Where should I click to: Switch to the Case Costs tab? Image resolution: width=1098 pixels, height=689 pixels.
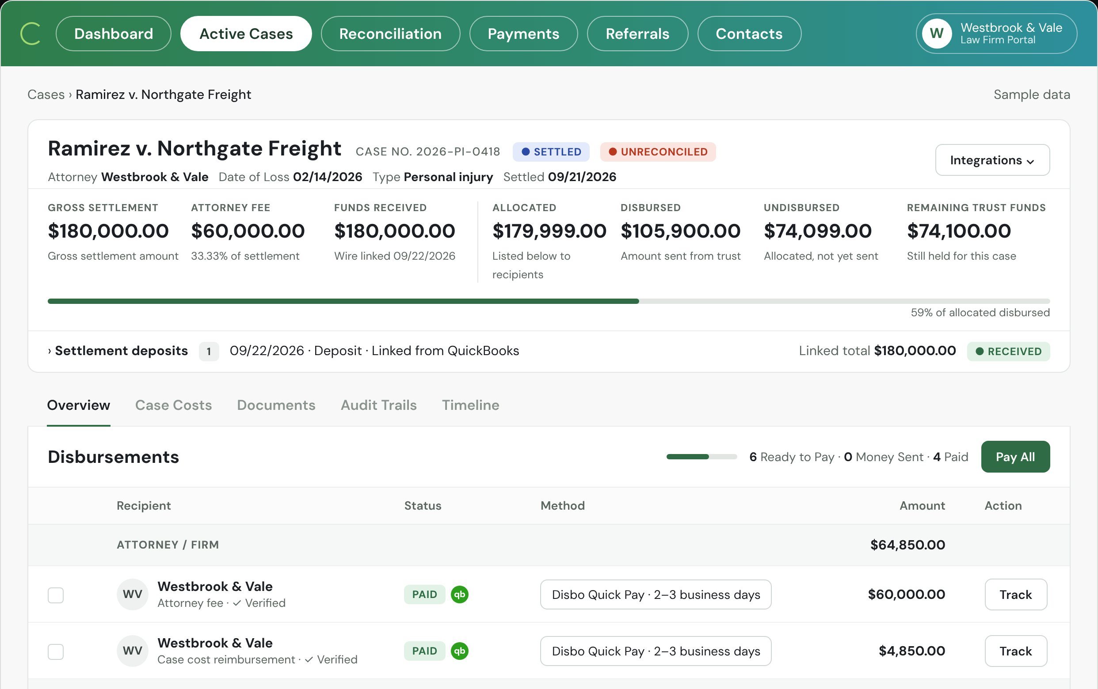point(173,405)
